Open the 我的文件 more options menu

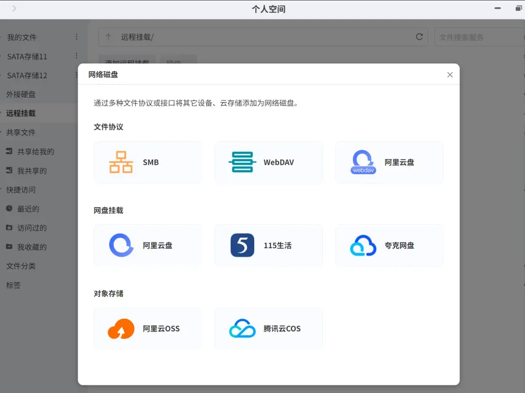(x=76, y=37)
